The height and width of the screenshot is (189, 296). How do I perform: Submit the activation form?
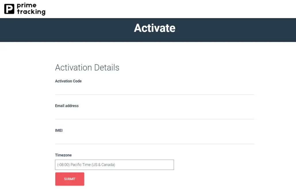pos(70,179)
